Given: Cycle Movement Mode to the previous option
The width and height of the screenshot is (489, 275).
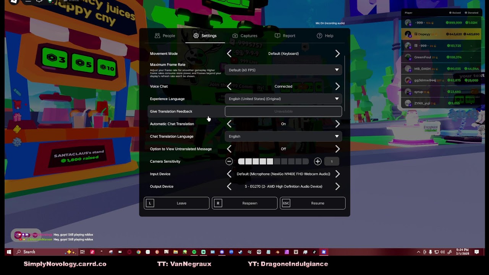Looking at the screenshot, I should 229,53.
